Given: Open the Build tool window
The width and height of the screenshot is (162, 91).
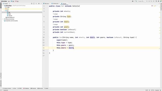Looking at the screenshot, I should pos(46,88).
